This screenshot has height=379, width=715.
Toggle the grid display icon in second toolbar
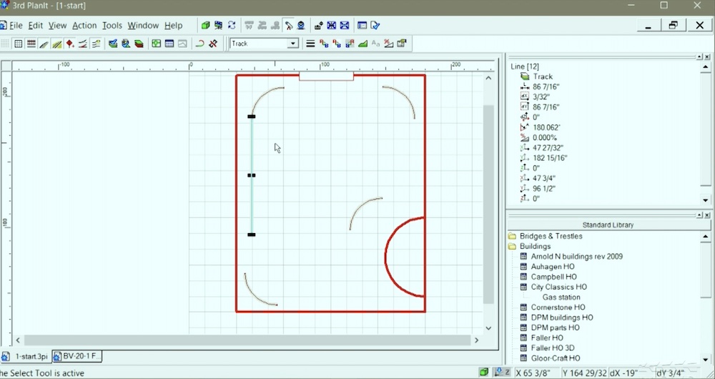tap(19, 44)
